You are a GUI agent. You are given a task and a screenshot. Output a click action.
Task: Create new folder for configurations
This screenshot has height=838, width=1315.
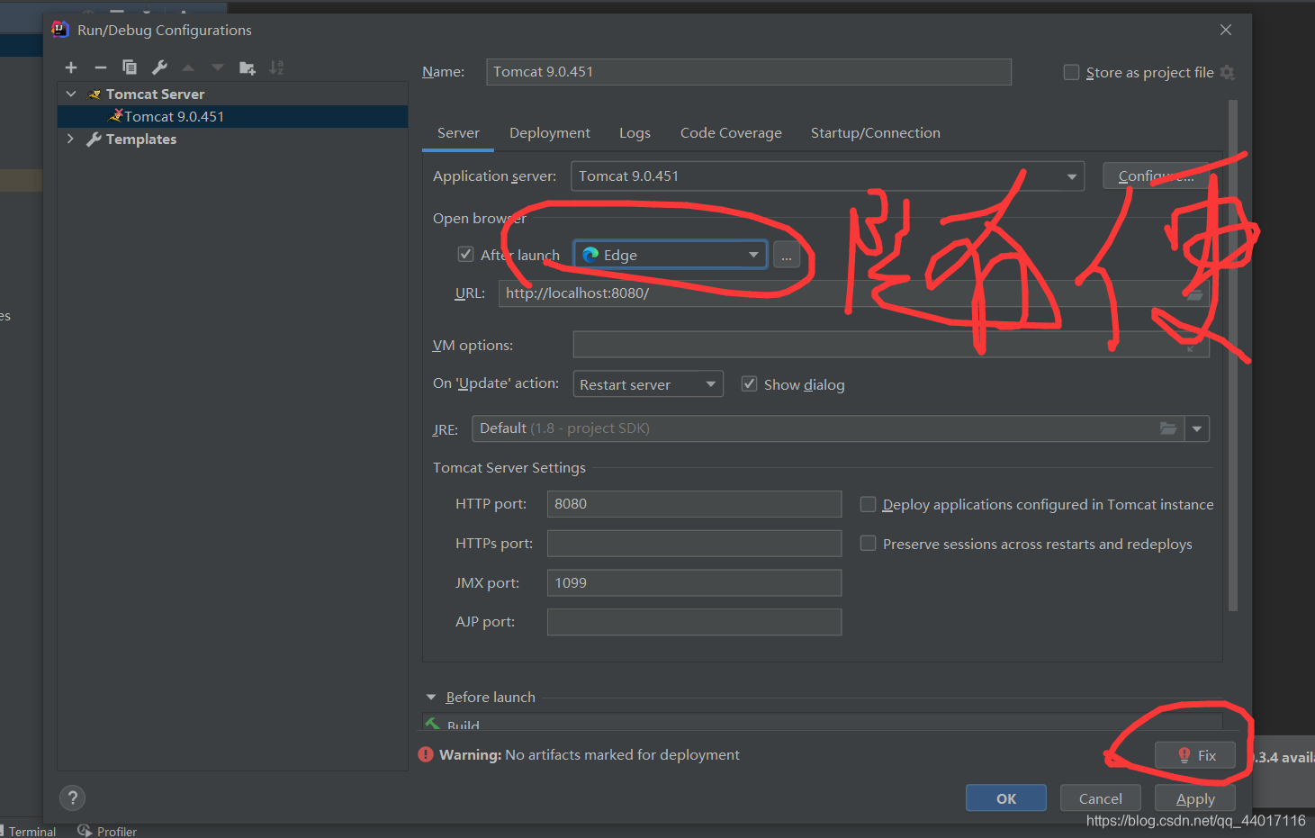click(248, 68)
